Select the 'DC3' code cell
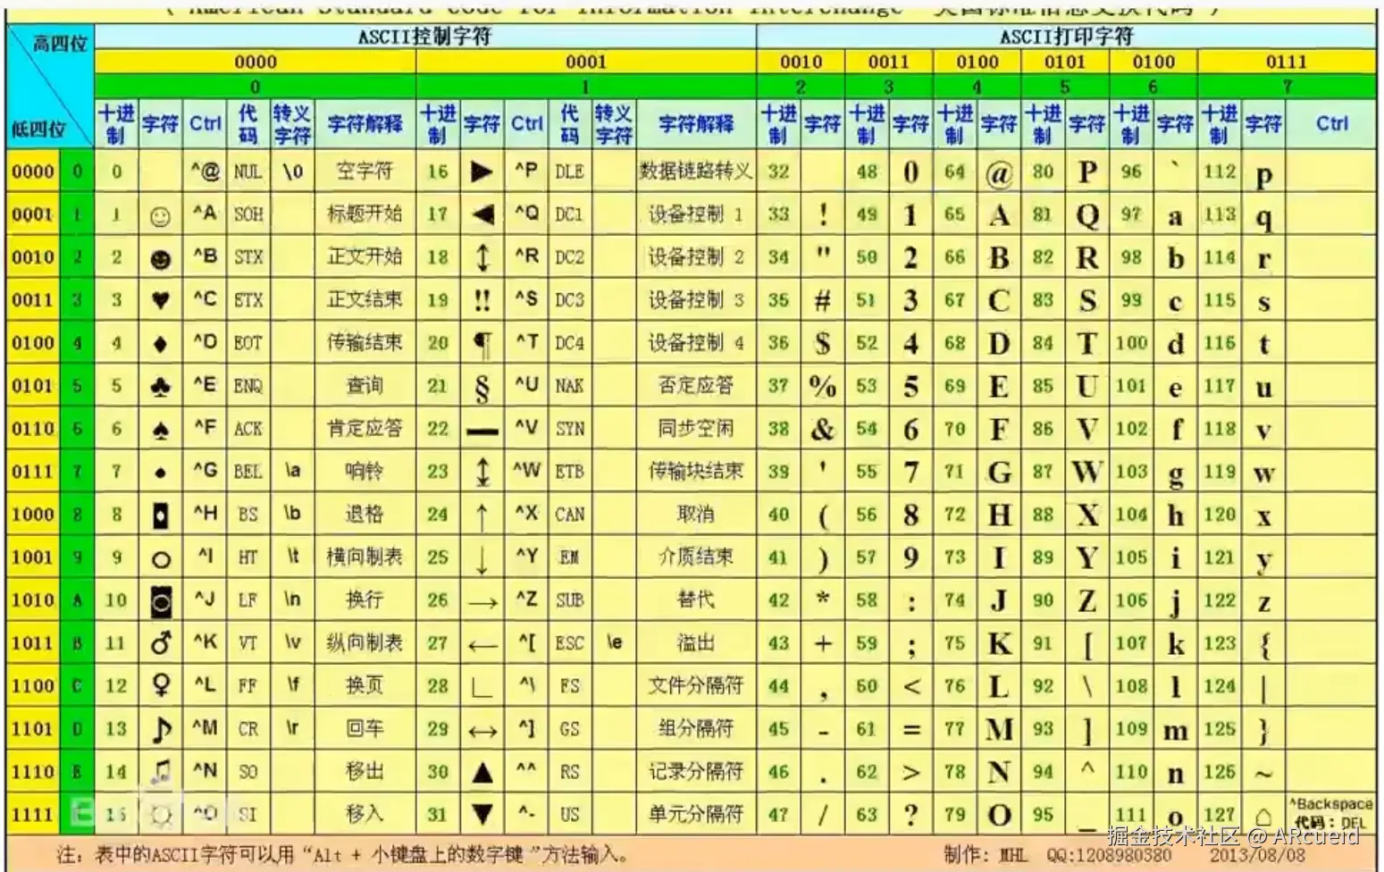The height and width of the screenshot is (872, 1384). [569, 300]
